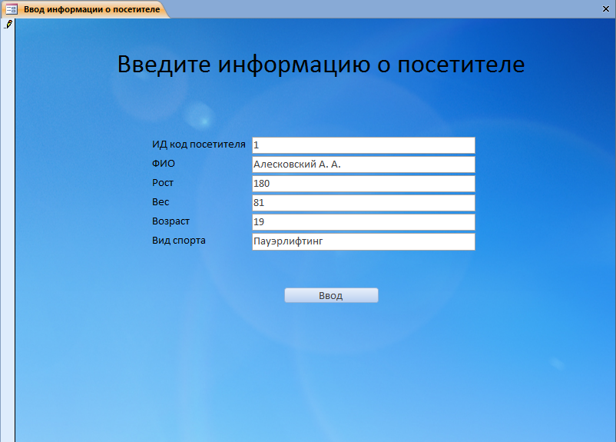616x442 pixels.
Task: Close the form with the X button
Action: (x=606, y=9)
